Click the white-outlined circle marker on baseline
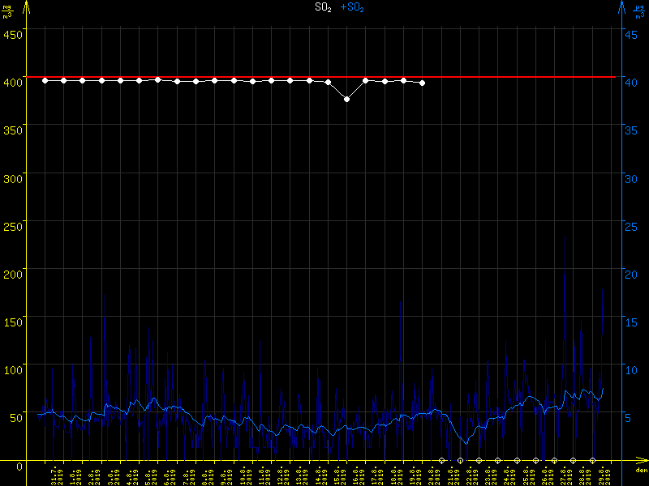649x486 pixels. (x=460, y=461)
